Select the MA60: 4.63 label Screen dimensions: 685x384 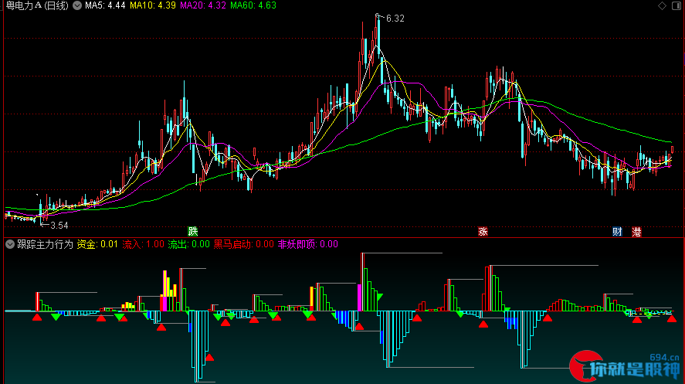coord(253,5)
